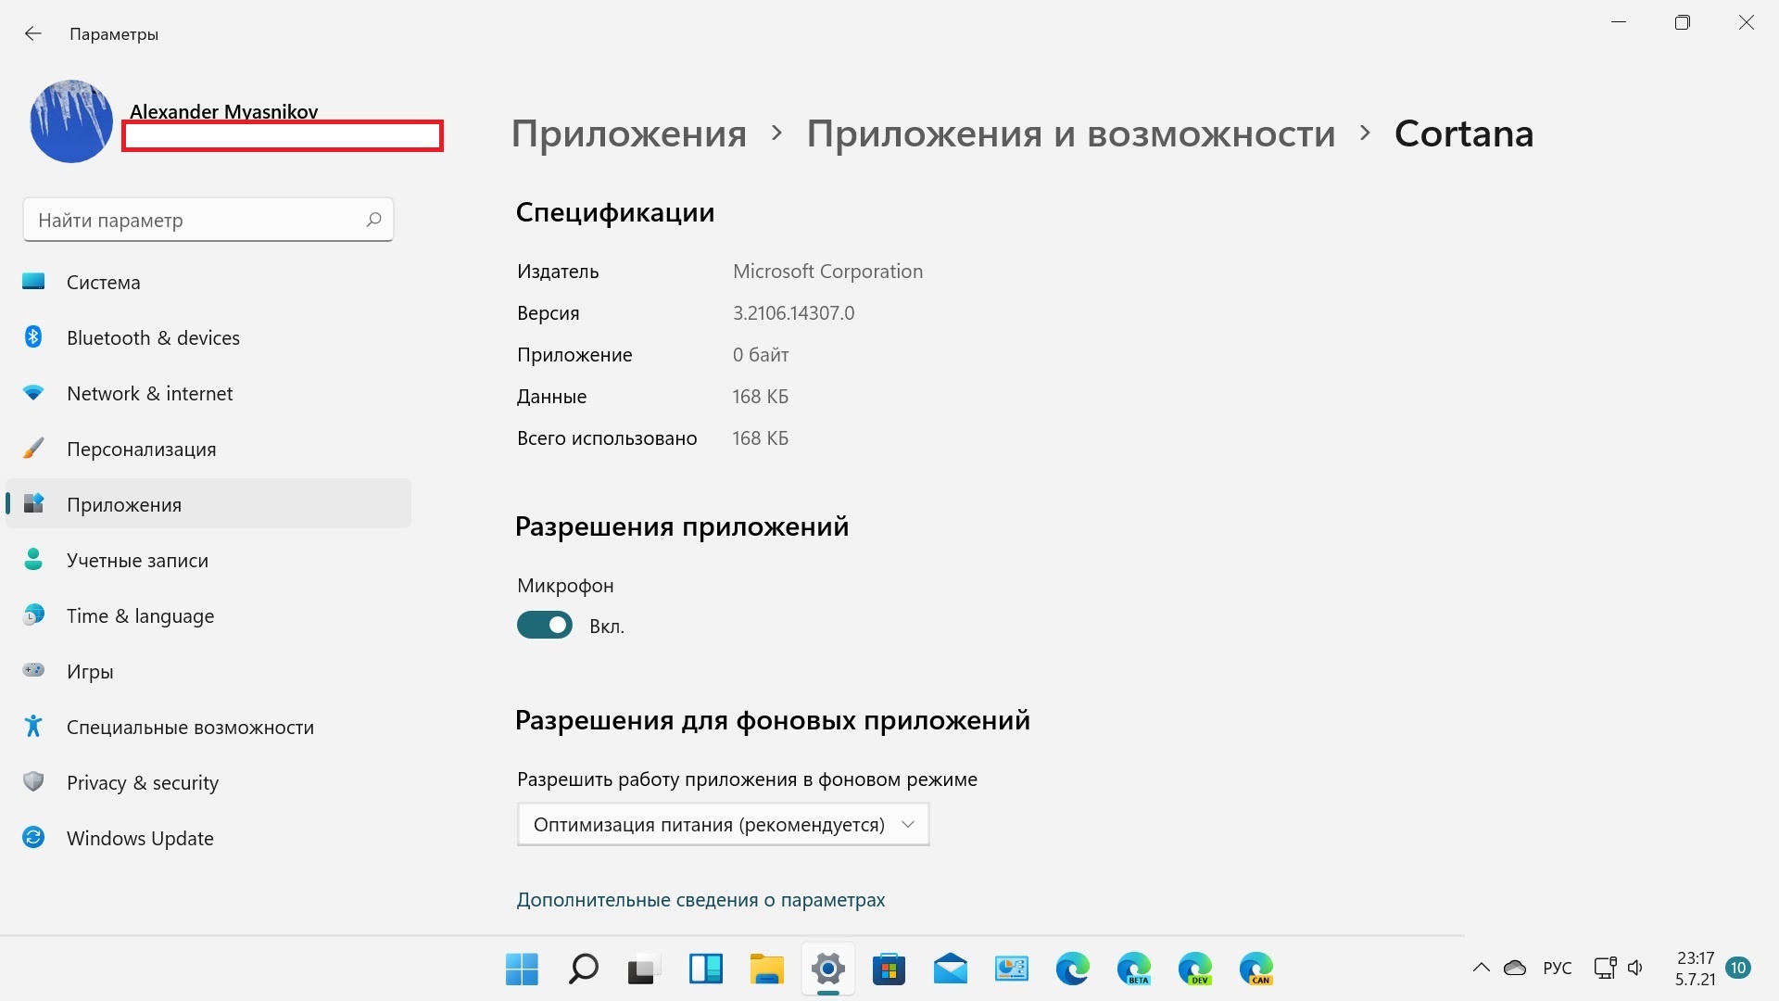Open the user profile picture

[71, 121]
